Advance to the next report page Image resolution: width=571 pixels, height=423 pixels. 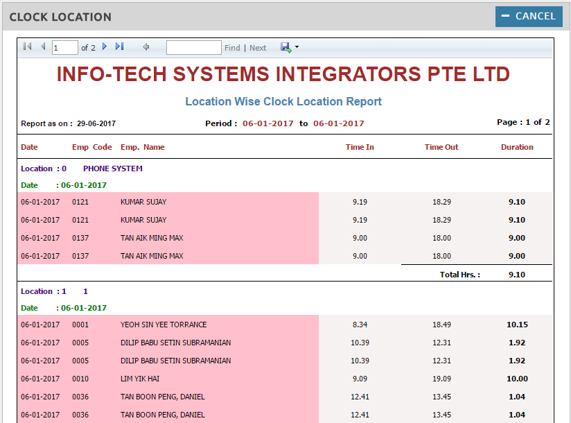coord(105,47)
